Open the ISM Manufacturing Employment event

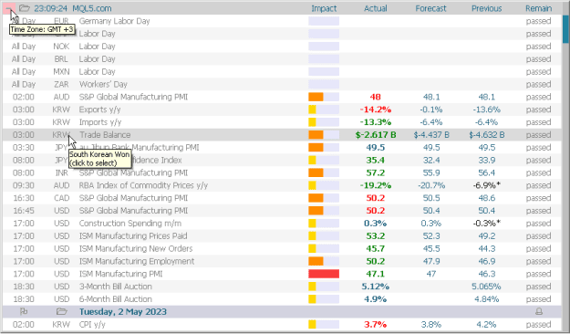tap(137, 261)
